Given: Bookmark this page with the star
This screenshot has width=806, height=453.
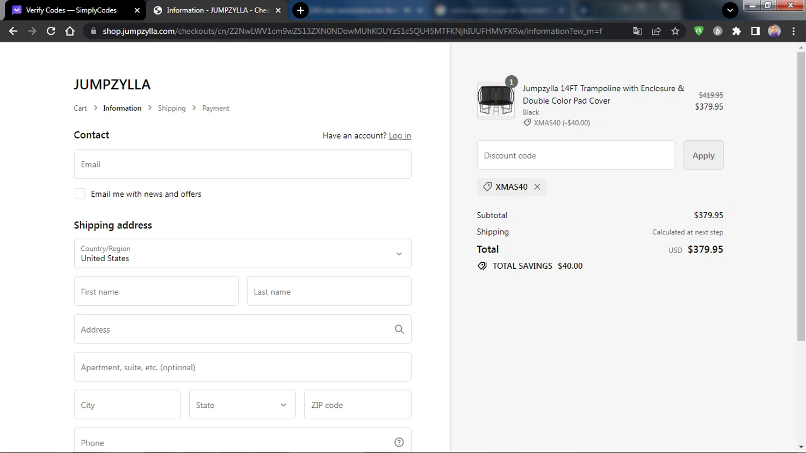Looking at the screenshot, I should (675, 31).
